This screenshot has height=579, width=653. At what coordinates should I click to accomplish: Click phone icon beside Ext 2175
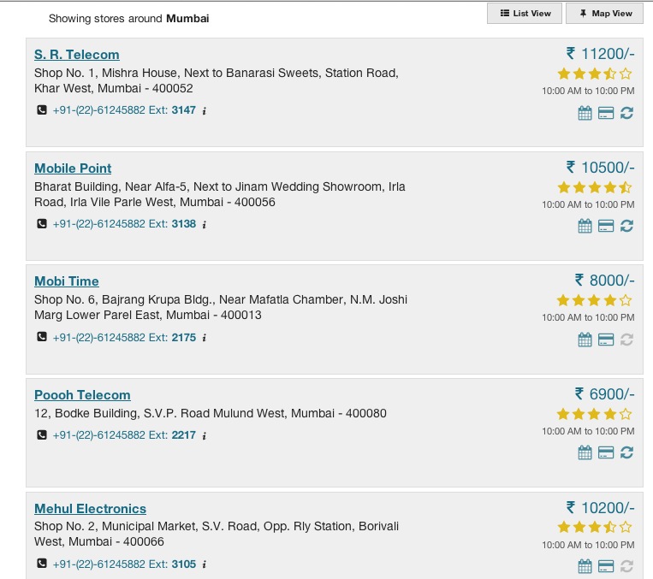tap(42, 337)
